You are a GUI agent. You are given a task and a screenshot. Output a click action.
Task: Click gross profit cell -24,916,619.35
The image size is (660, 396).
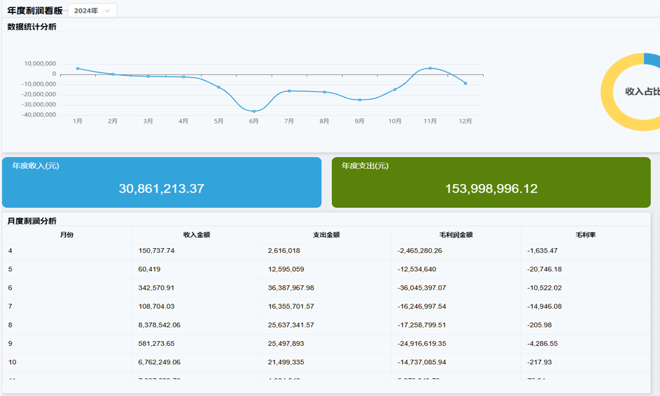click(x=431, y=343)
